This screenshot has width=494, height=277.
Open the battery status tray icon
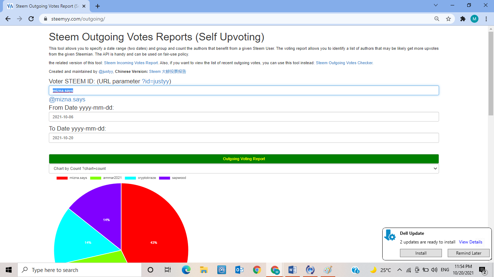(426, 270)
